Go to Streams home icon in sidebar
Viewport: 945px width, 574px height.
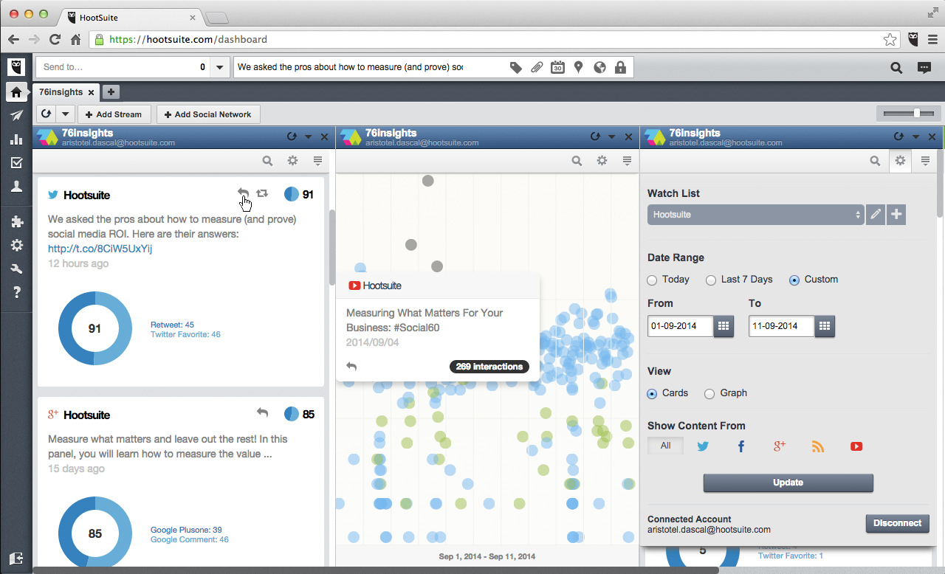click(x=16, y=92)
